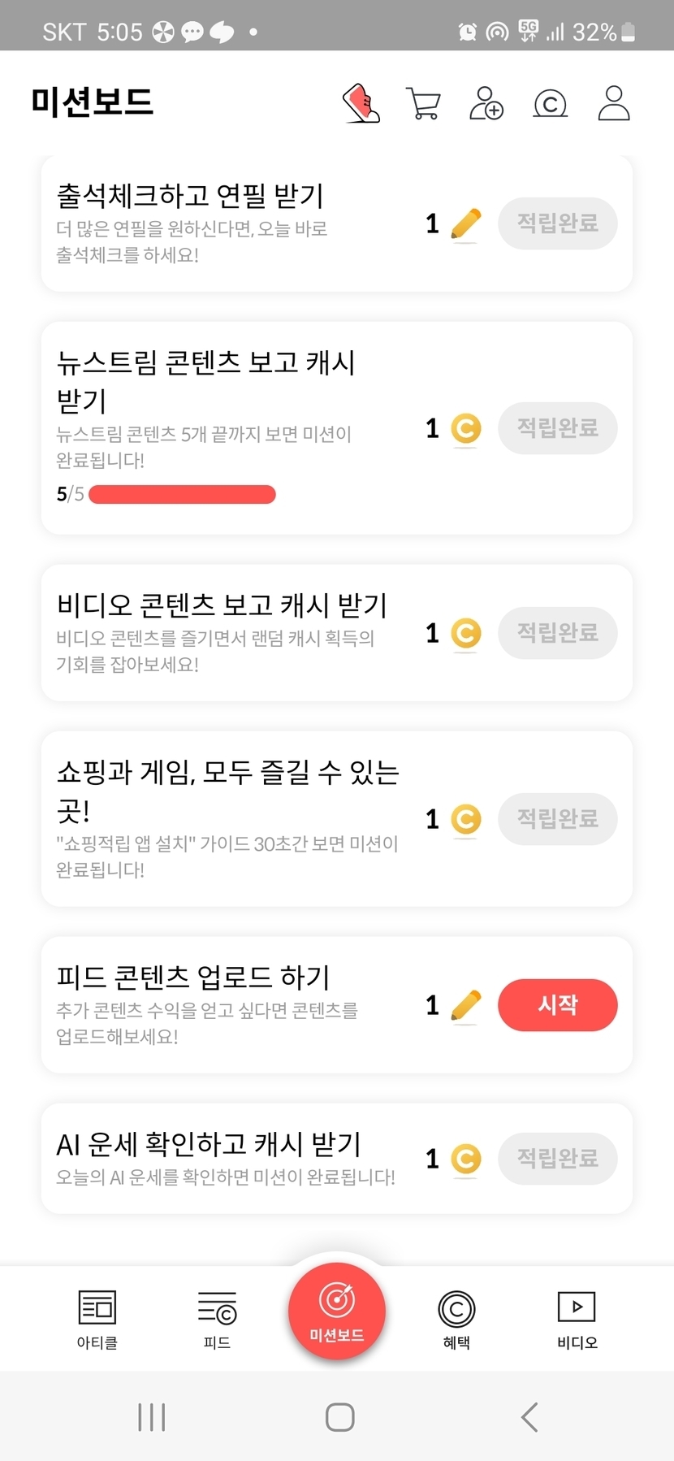Tap the red sneaker icon in header
Viewport: 674px width, 1461px height.
click(x=361, y=103)
